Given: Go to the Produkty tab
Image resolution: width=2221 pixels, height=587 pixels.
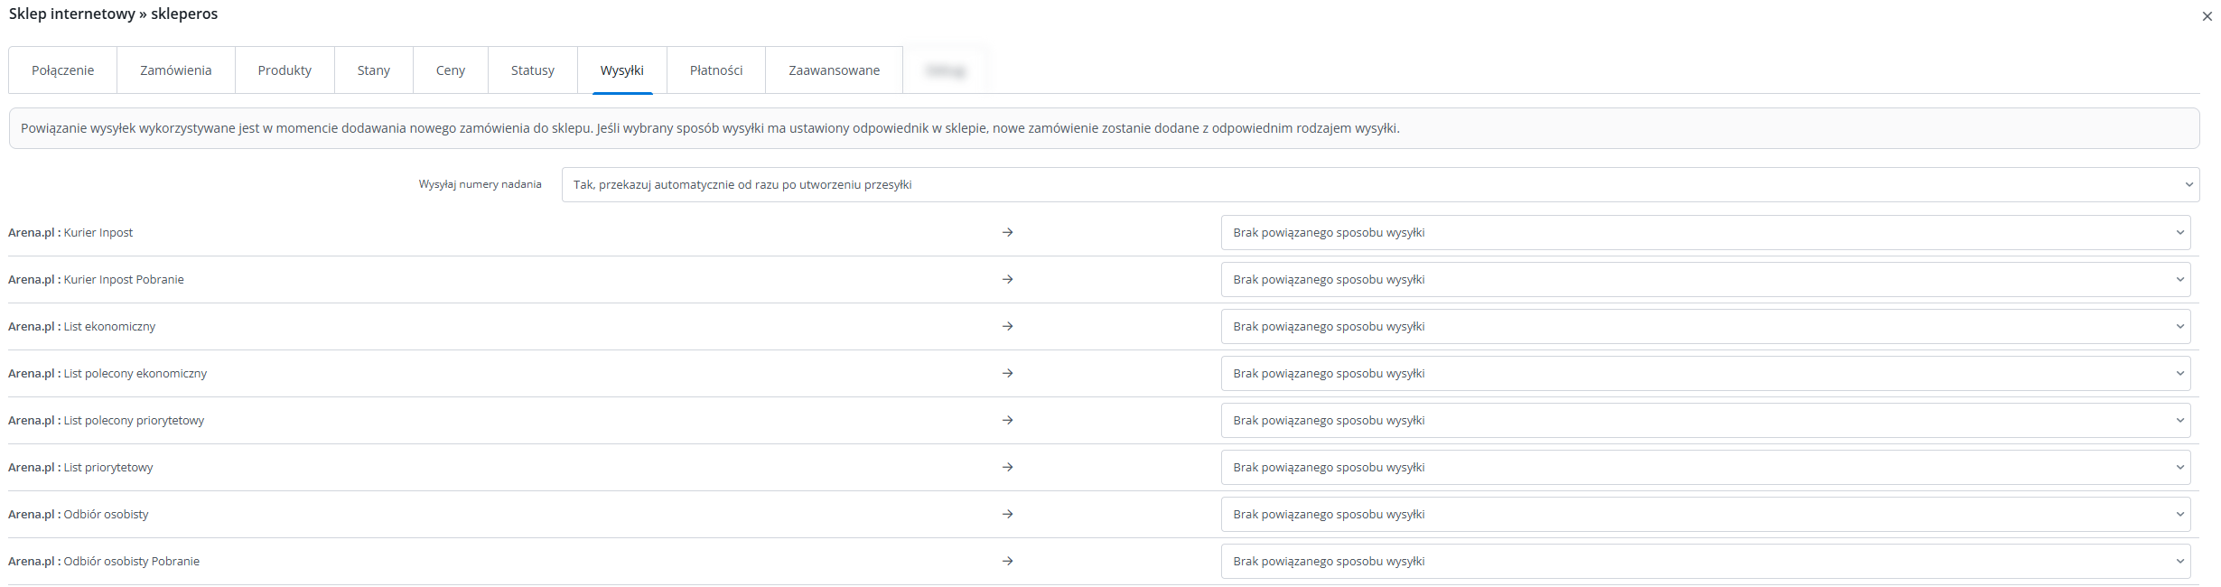Looking at the screenshot, I should (x=285, y=70).
